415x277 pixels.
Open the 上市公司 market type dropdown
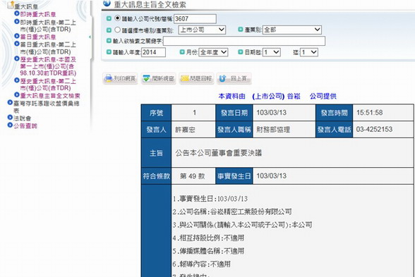tap(202, 30)
